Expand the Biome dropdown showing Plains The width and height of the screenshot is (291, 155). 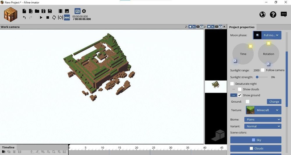263,120
